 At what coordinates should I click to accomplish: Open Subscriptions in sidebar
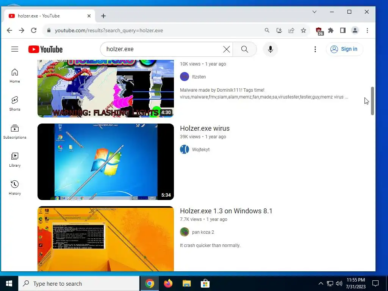click(x=15, y=132)
